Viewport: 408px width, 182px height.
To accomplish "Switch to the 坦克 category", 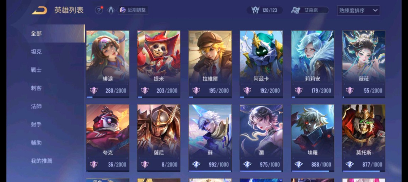I will tap(36, 52).
